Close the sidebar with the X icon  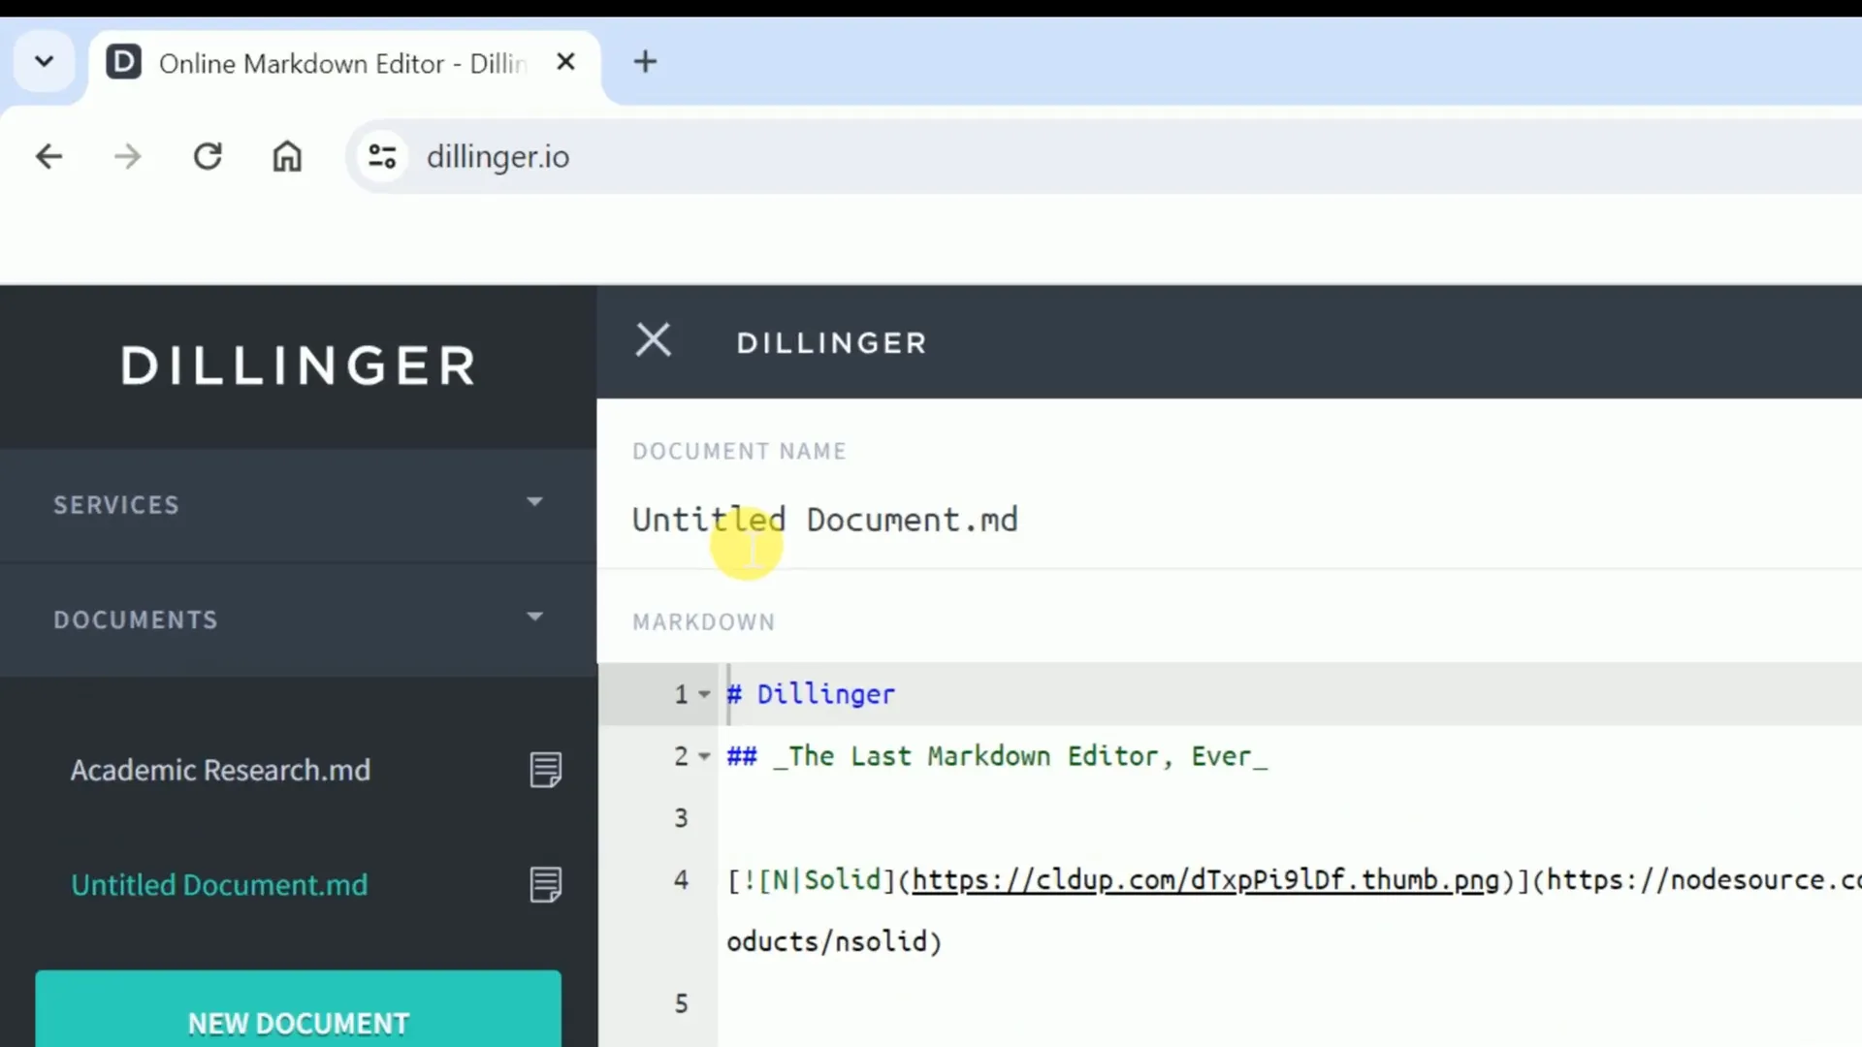653,340
